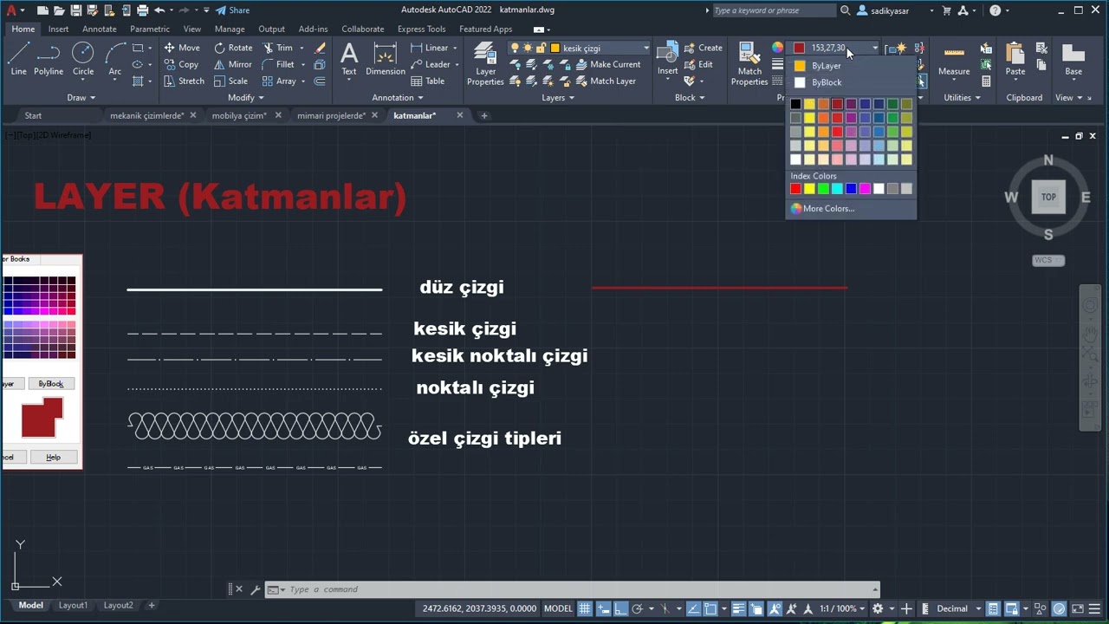Select the Dimension tool
Screen dimensions: 1109x624
(x=386, y=59)
